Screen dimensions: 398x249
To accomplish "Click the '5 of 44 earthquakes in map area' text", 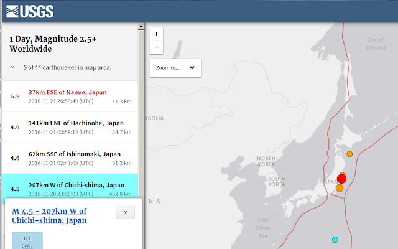I will click(x=67, y=68).
